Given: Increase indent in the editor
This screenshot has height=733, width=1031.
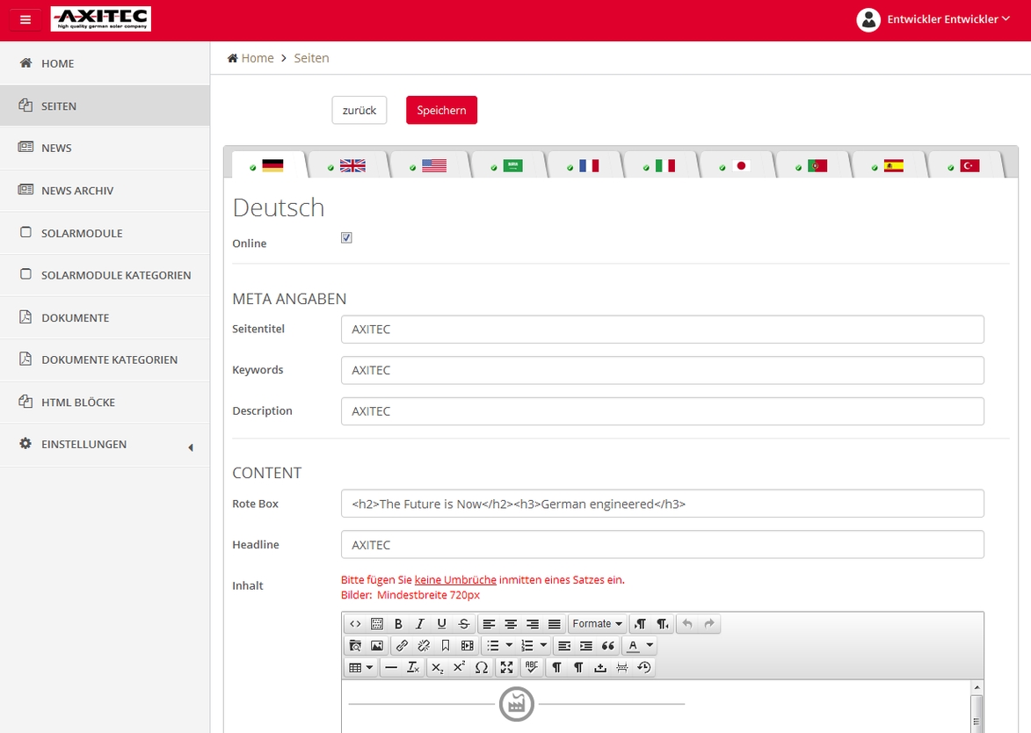Looking at the screenshot, I should click(586, 646).
